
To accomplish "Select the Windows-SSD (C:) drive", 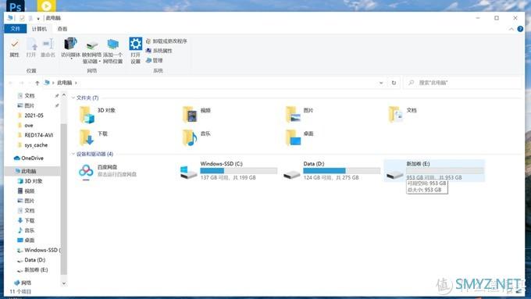I will coord(229,171).
